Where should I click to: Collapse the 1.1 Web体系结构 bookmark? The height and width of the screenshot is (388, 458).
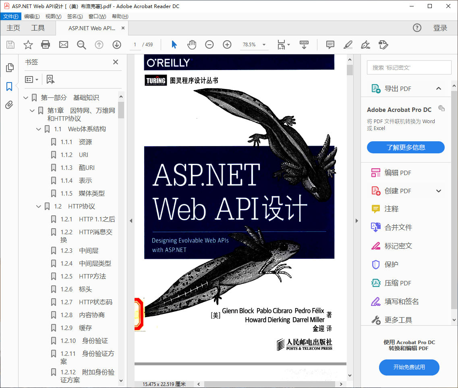click(x=39, y=129)
